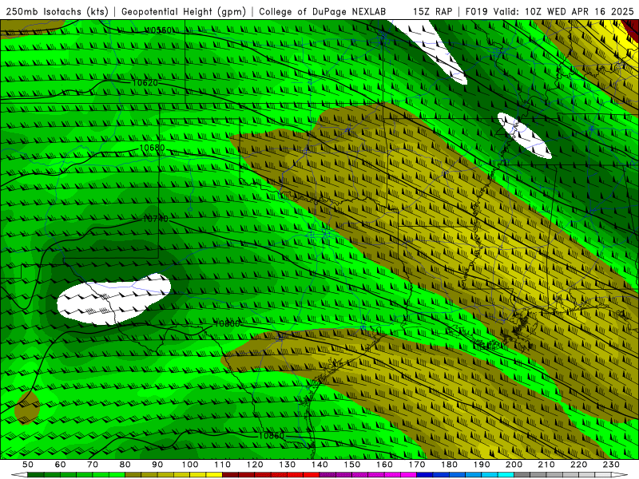Click the cyan legend swatch before 200

(506, 475)
